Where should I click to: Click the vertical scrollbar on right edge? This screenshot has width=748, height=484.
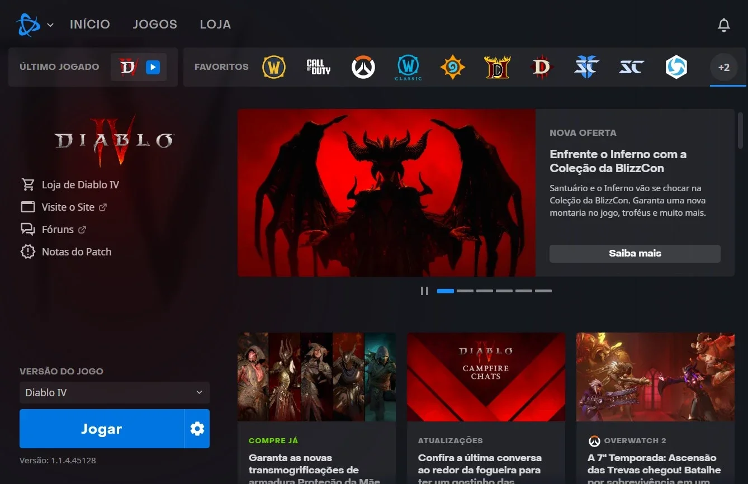pyautogui.click(x=741, y=131)
